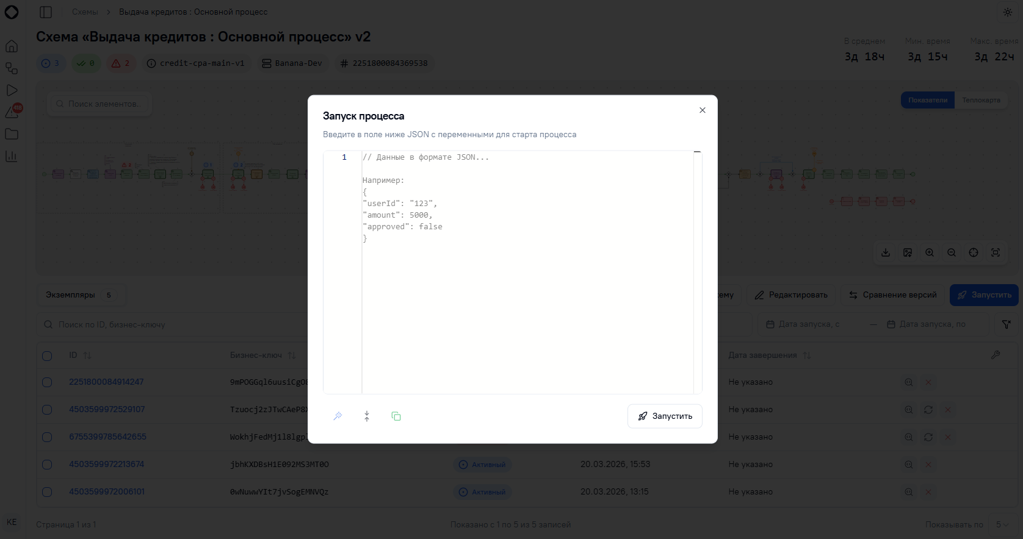Open the Home sidebar icon
Viewport: 1023px width, 539px height.
[12, 46]
